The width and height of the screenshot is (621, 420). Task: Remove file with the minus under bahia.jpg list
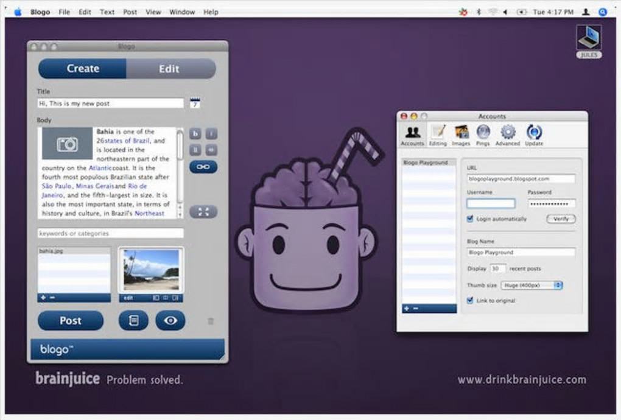tap(52, 297)
